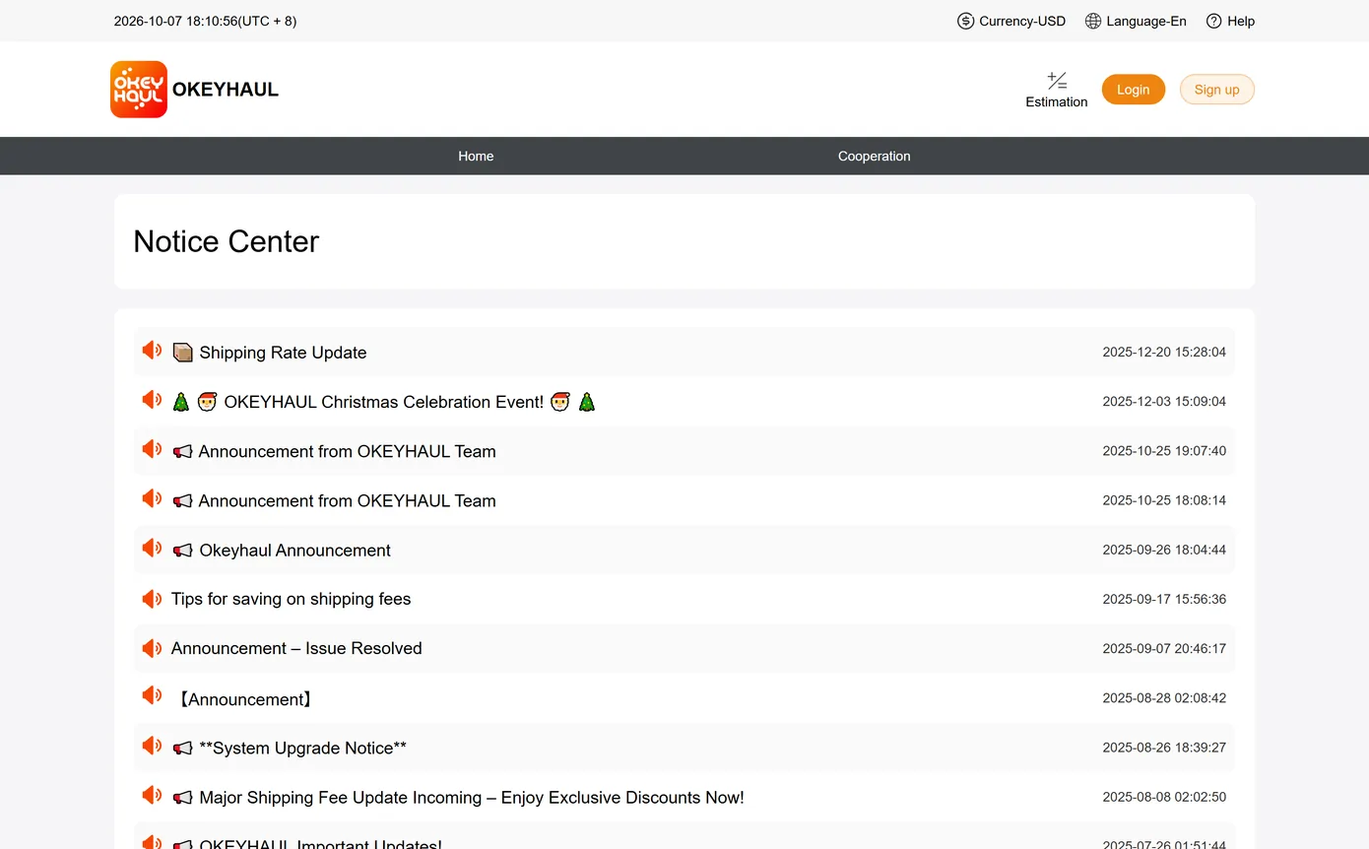Click the OKEYHAUL logo icon
Viewport: 1369px width, 849px height.
point(139,90)
